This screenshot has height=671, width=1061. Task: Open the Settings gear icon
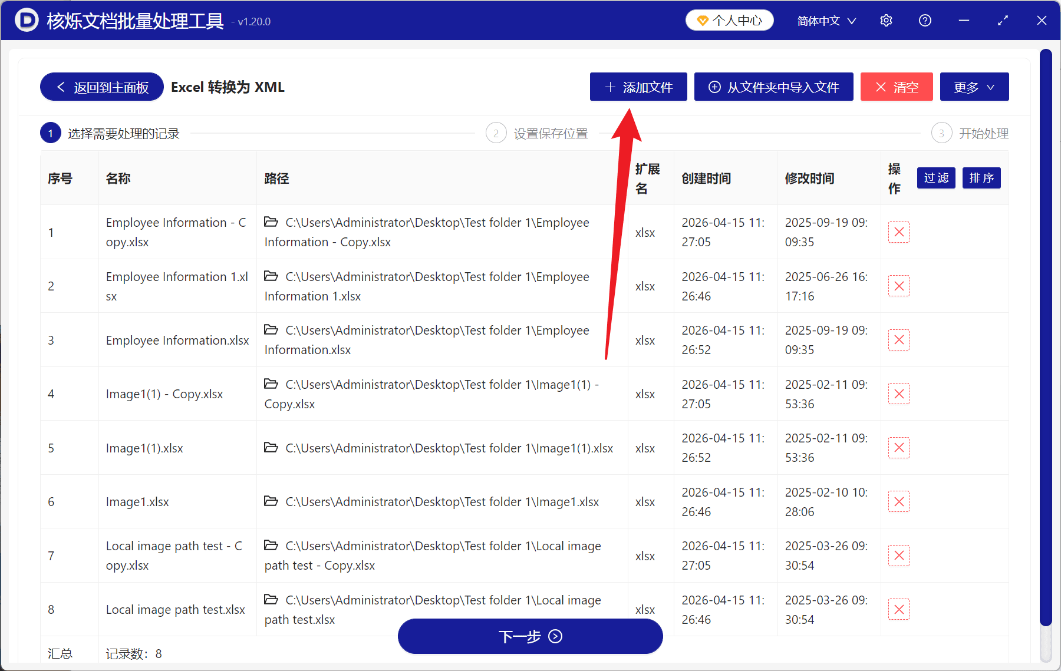coord(886,20)
